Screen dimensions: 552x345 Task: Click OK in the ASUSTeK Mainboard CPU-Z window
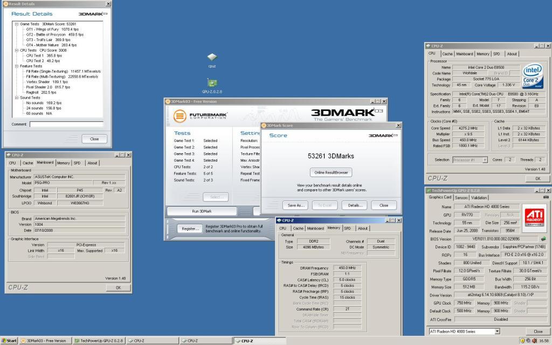click(x=118, y=288)
